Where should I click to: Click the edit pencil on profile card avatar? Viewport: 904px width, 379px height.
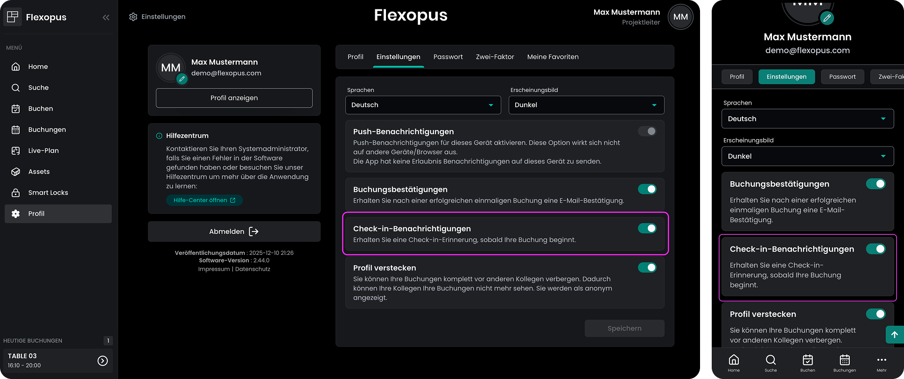point(182,79)
